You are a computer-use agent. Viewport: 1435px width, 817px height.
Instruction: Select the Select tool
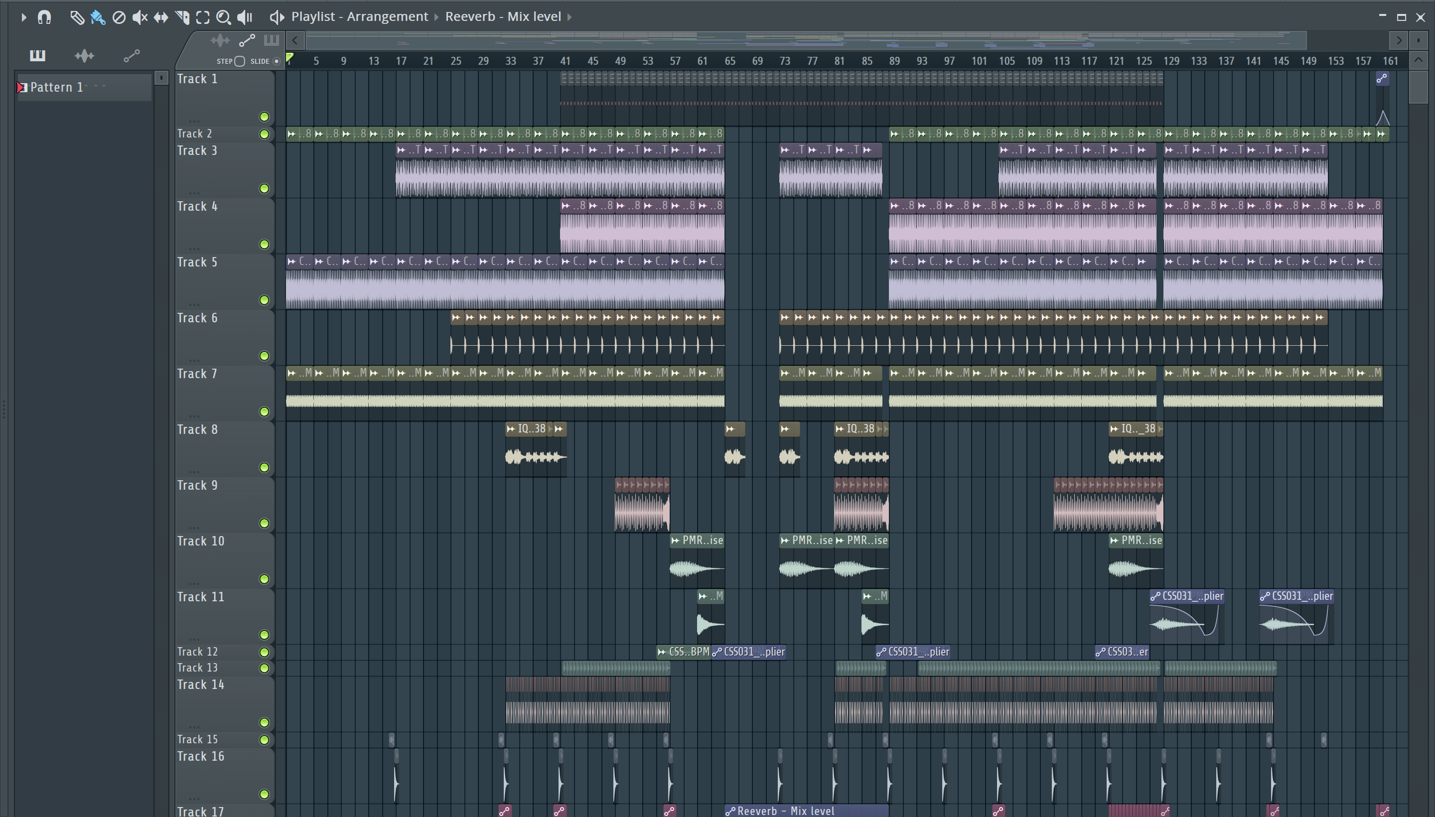[203, 17]
